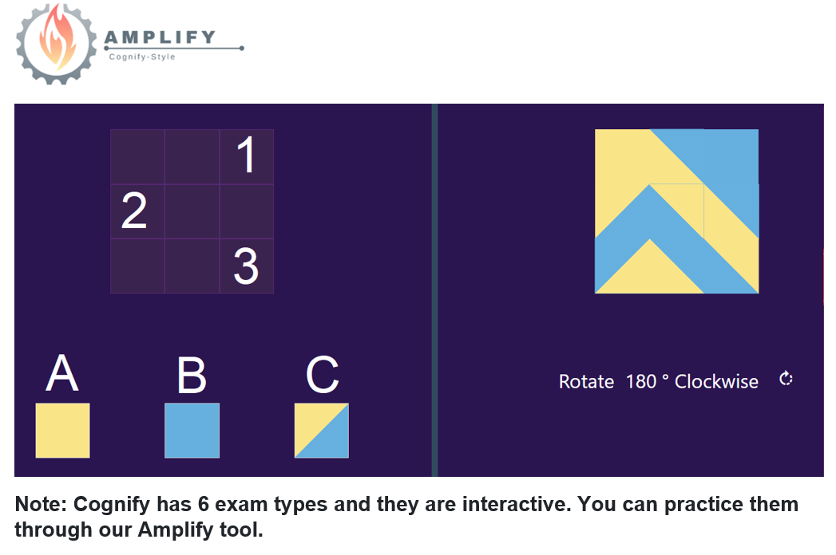Click the empty middle-right grid cell
Screen dimensions: 836x555
coord(246,211)
